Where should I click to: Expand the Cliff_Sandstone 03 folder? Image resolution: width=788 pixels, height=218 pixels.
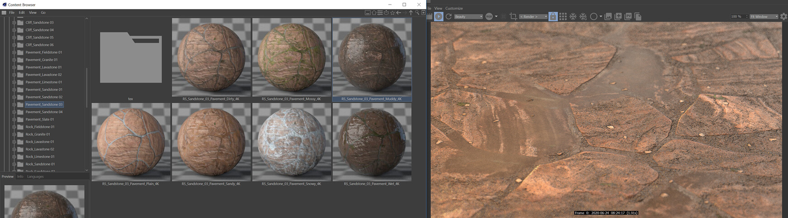14,23
